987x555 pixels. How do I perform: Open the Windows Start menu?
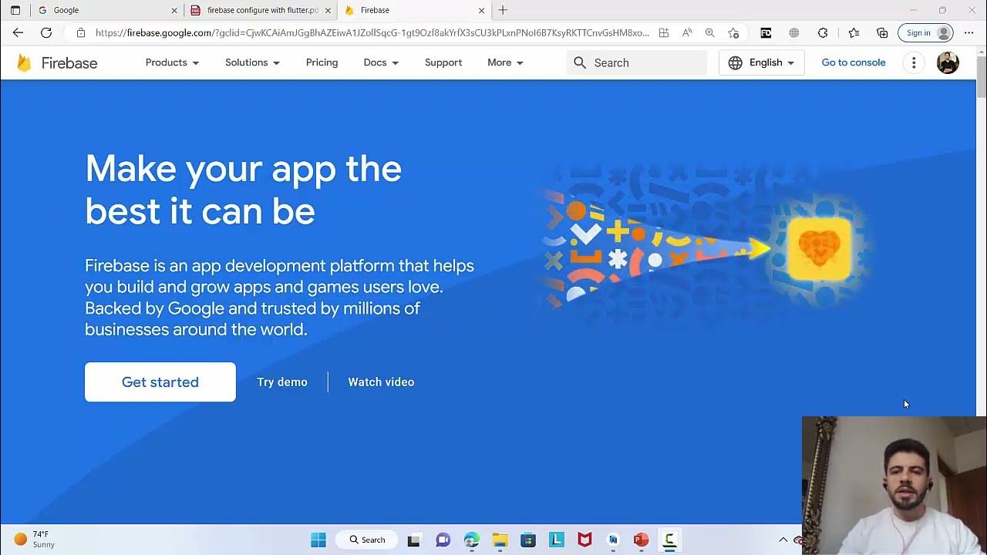point(318,540)
